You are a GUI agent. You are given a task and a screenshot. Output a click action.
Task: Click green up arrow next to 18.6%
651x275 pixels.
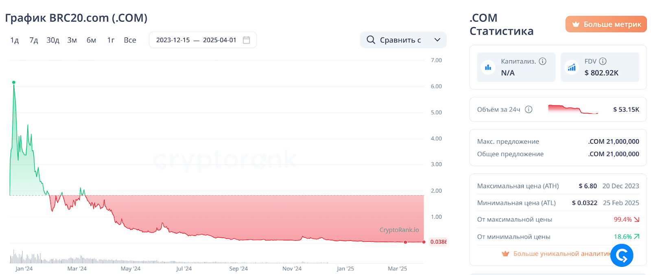(637, 236)
